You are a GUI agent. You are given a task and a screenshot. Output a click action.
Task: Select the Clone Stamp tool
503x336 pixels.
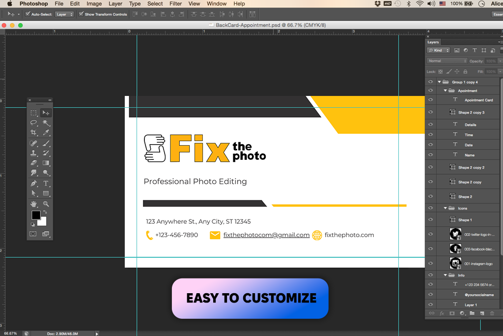pyautogui.click(x=34, y=153)
